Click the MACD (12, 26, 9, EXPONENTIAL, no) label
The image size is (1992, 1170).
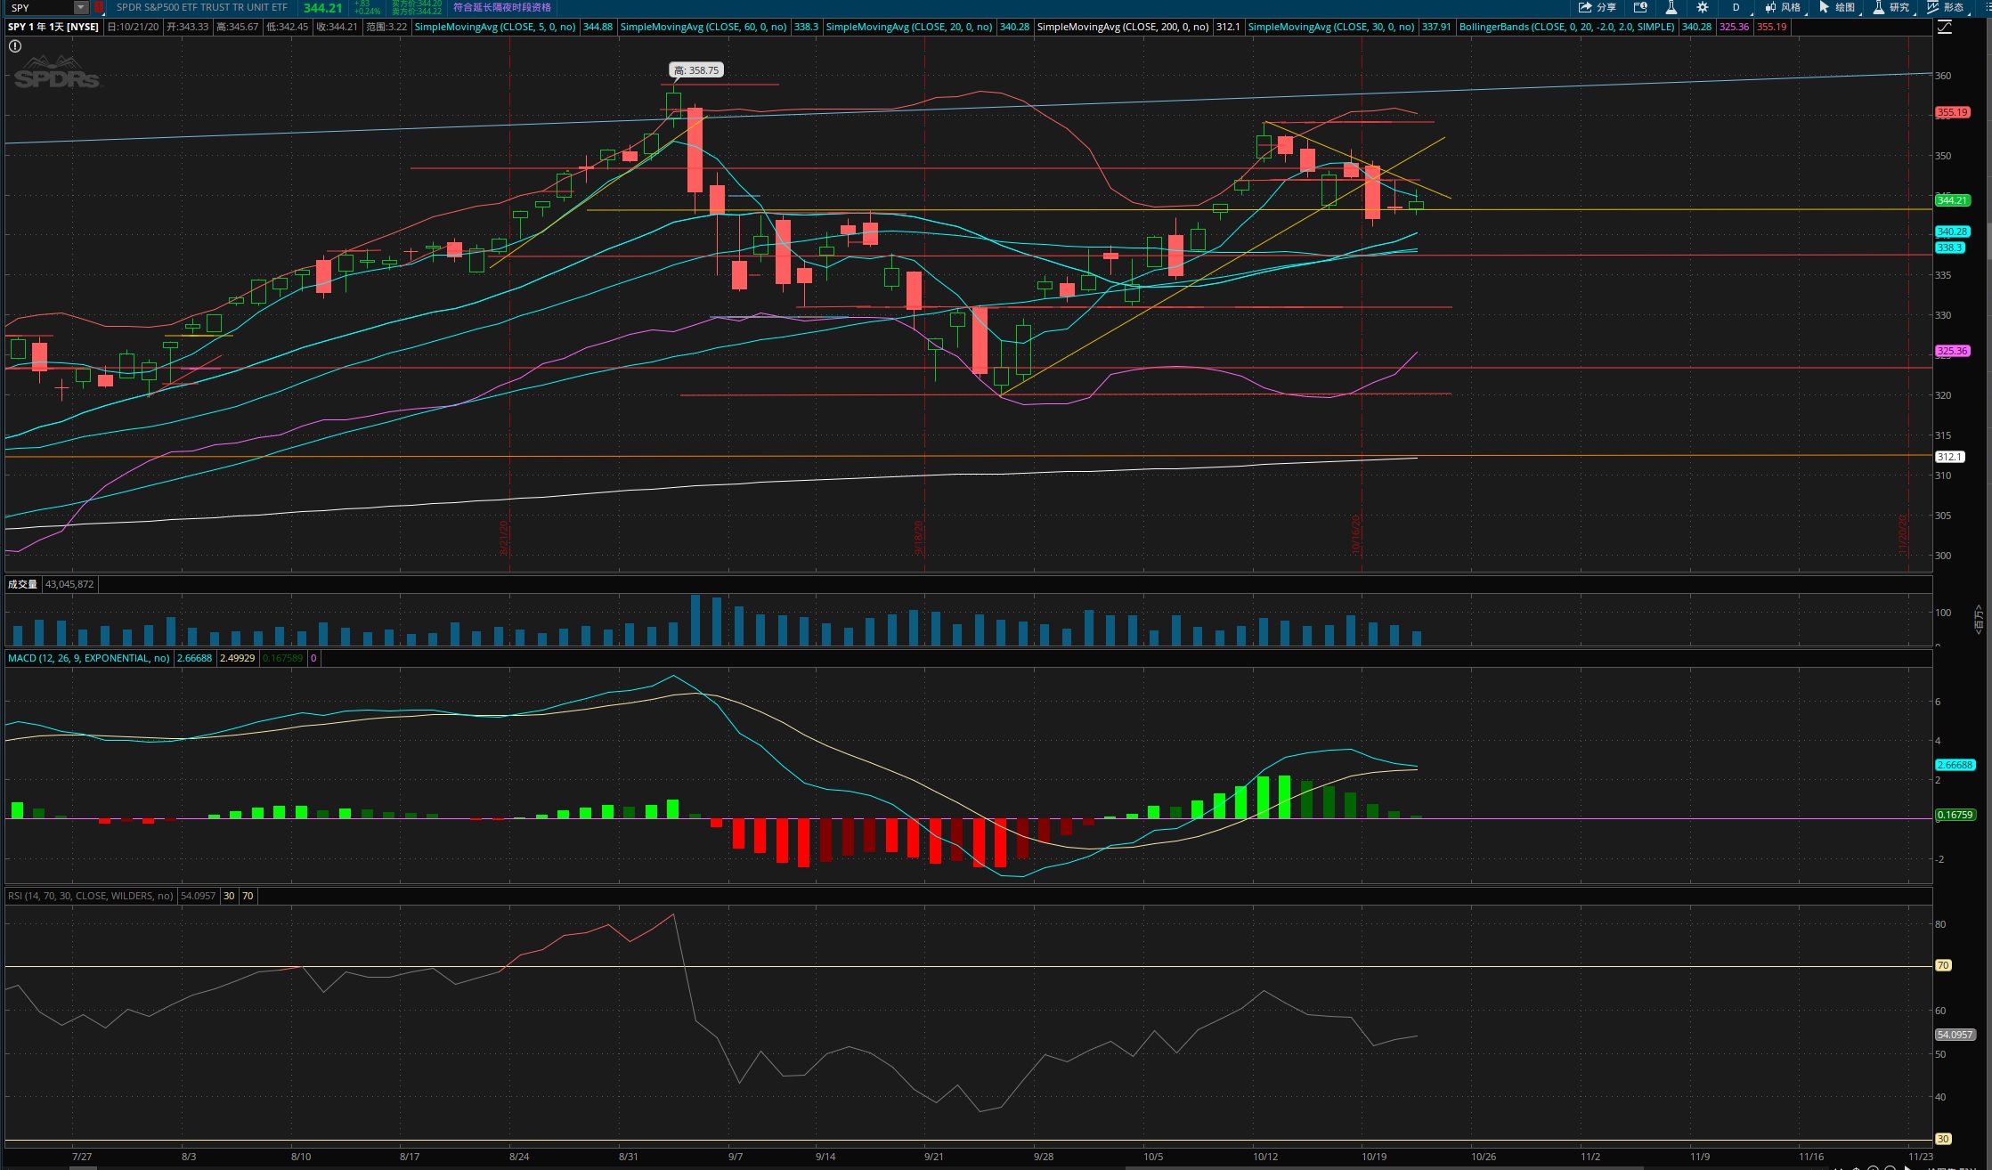click(89, 658)
